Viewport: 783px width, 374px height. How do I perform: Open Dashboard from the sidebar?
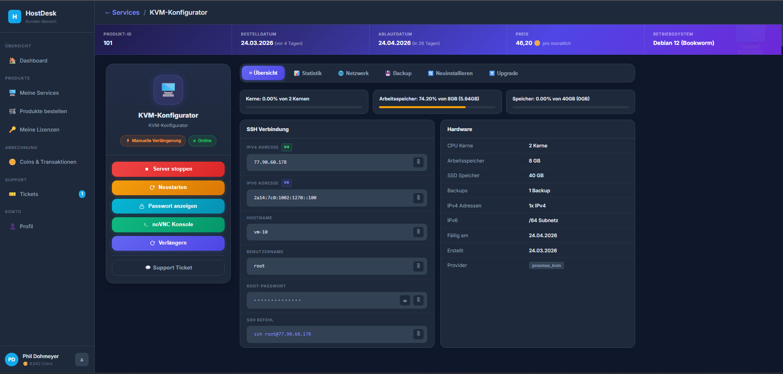point(33,60)
